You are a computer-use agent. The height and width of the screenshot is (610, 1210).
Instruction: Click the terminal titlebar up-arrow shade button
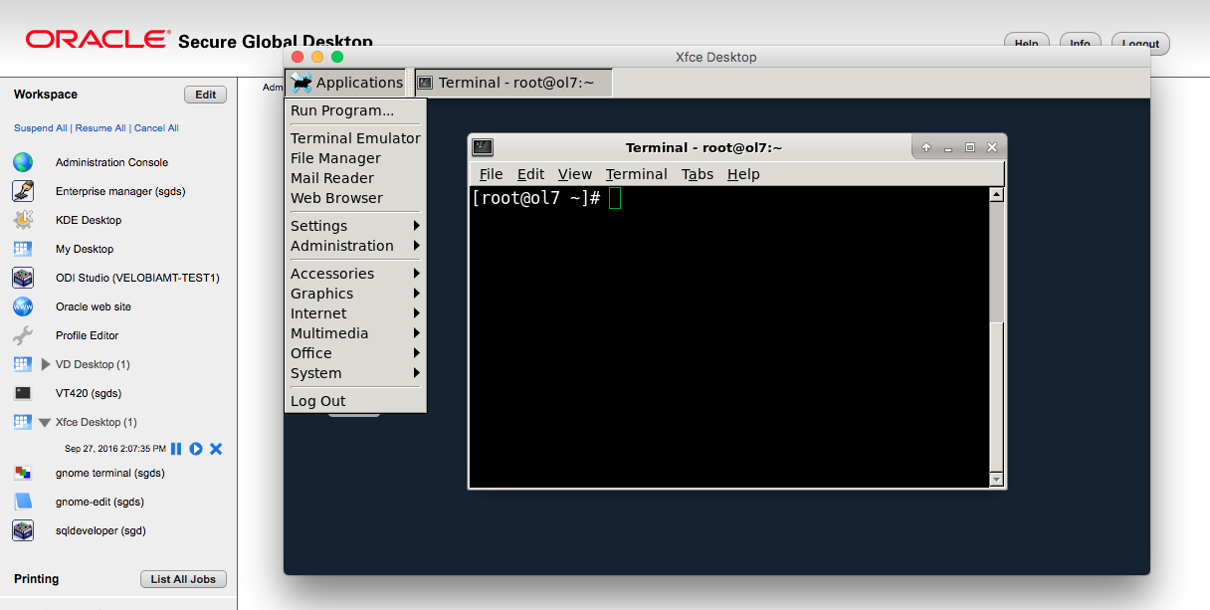click(926, 147)
